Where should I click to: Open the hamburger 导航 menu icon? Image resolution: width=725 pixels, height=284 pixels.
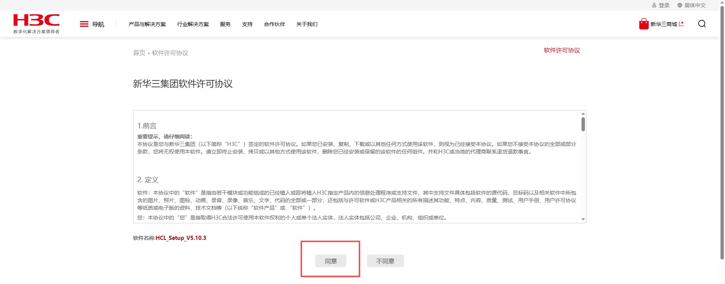(84, 24)
